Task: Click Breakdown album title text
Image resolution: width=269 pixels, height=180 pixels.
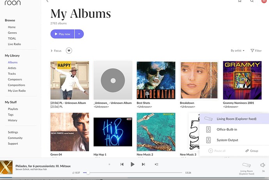Action: (187, 103)
